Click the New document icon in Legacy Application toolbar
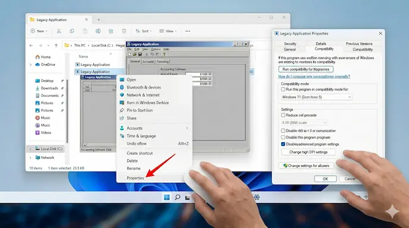Screen dimensions: 409x228 coord(130,54)
